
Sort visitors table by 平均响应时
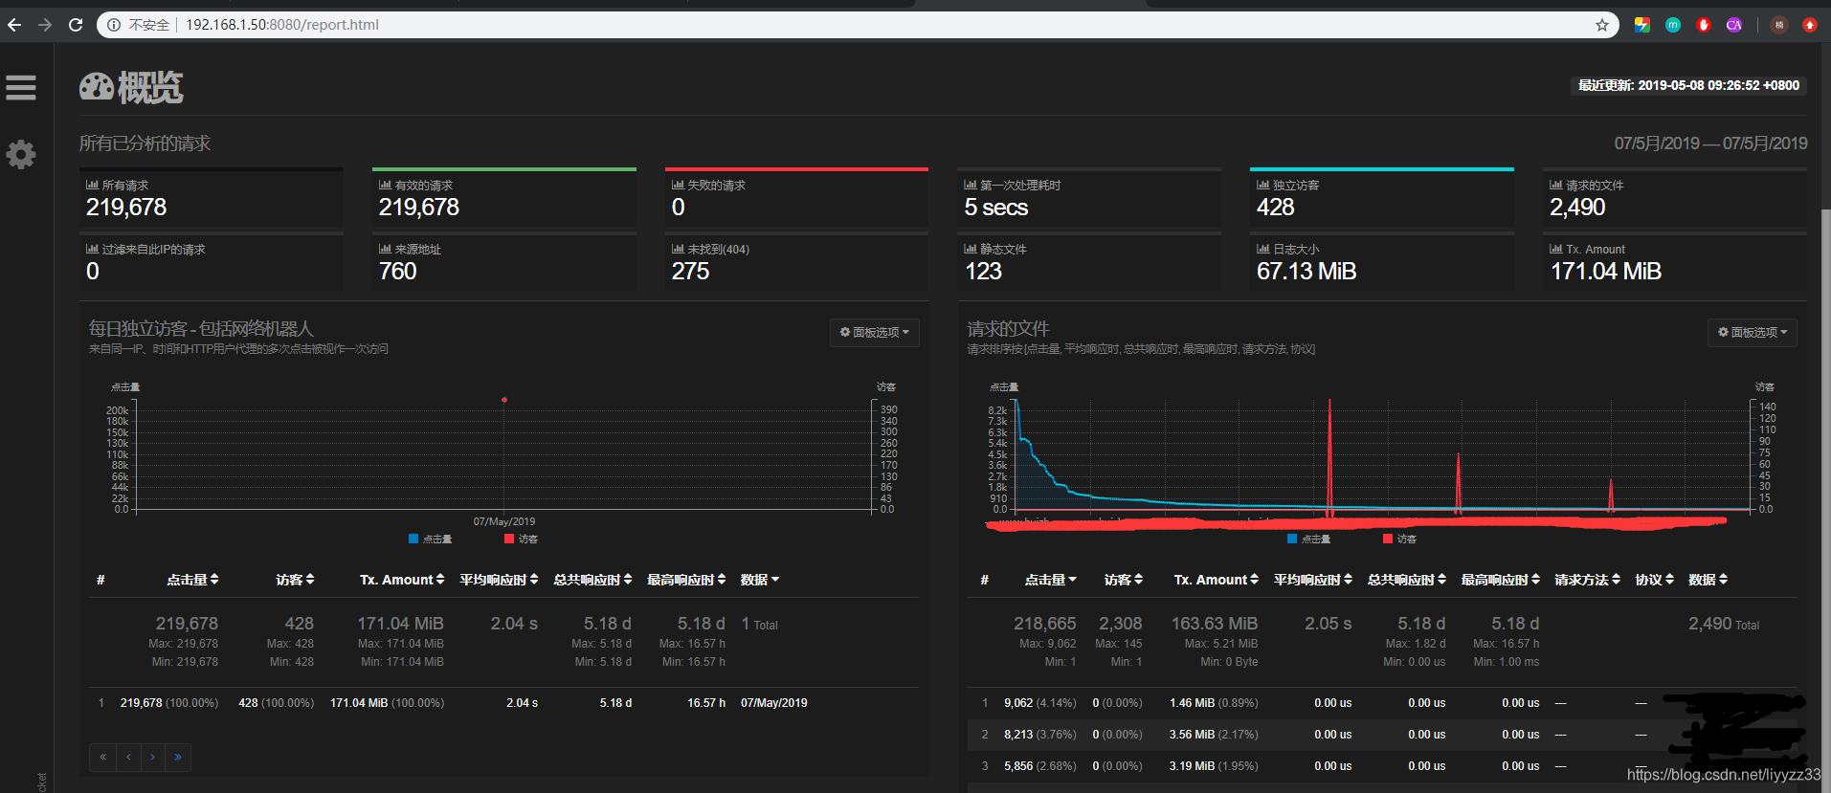pos(499,580)
